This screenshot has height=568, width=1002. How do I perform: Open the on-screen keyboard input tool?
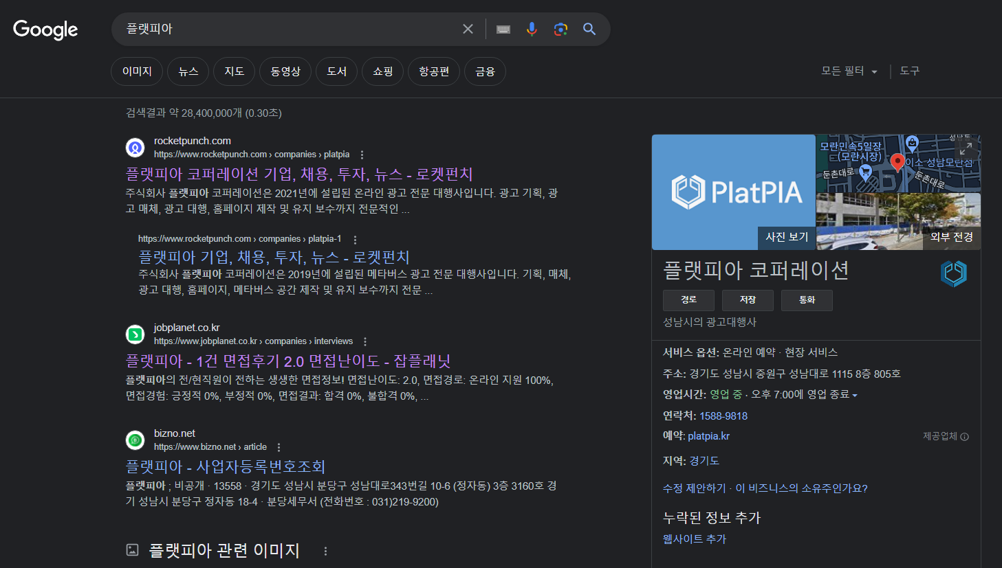pos(503,29)
